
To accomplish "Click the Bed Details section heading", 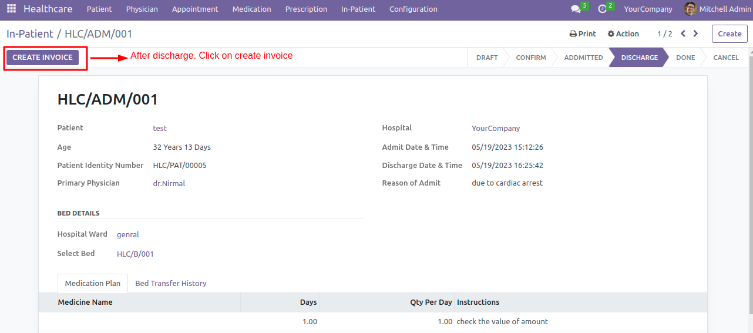I will coord(78,213).
